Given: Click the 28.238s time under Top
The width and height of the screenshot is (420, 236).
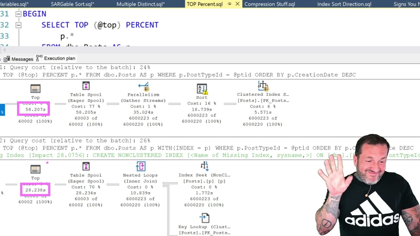Looking at the screenshot, I should 35,190.
